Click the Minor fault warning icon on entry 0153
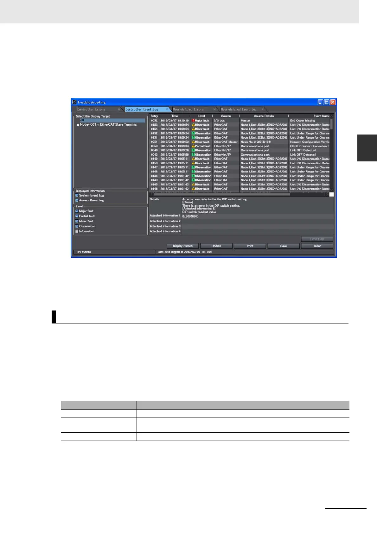This screenshot has height=533, width=377. (x=193, y=125)
